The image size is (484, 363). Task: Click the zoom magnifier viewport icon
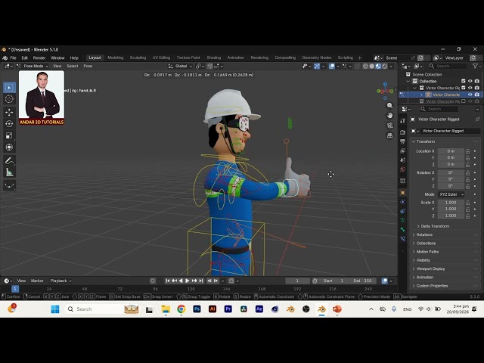(390, 106)
